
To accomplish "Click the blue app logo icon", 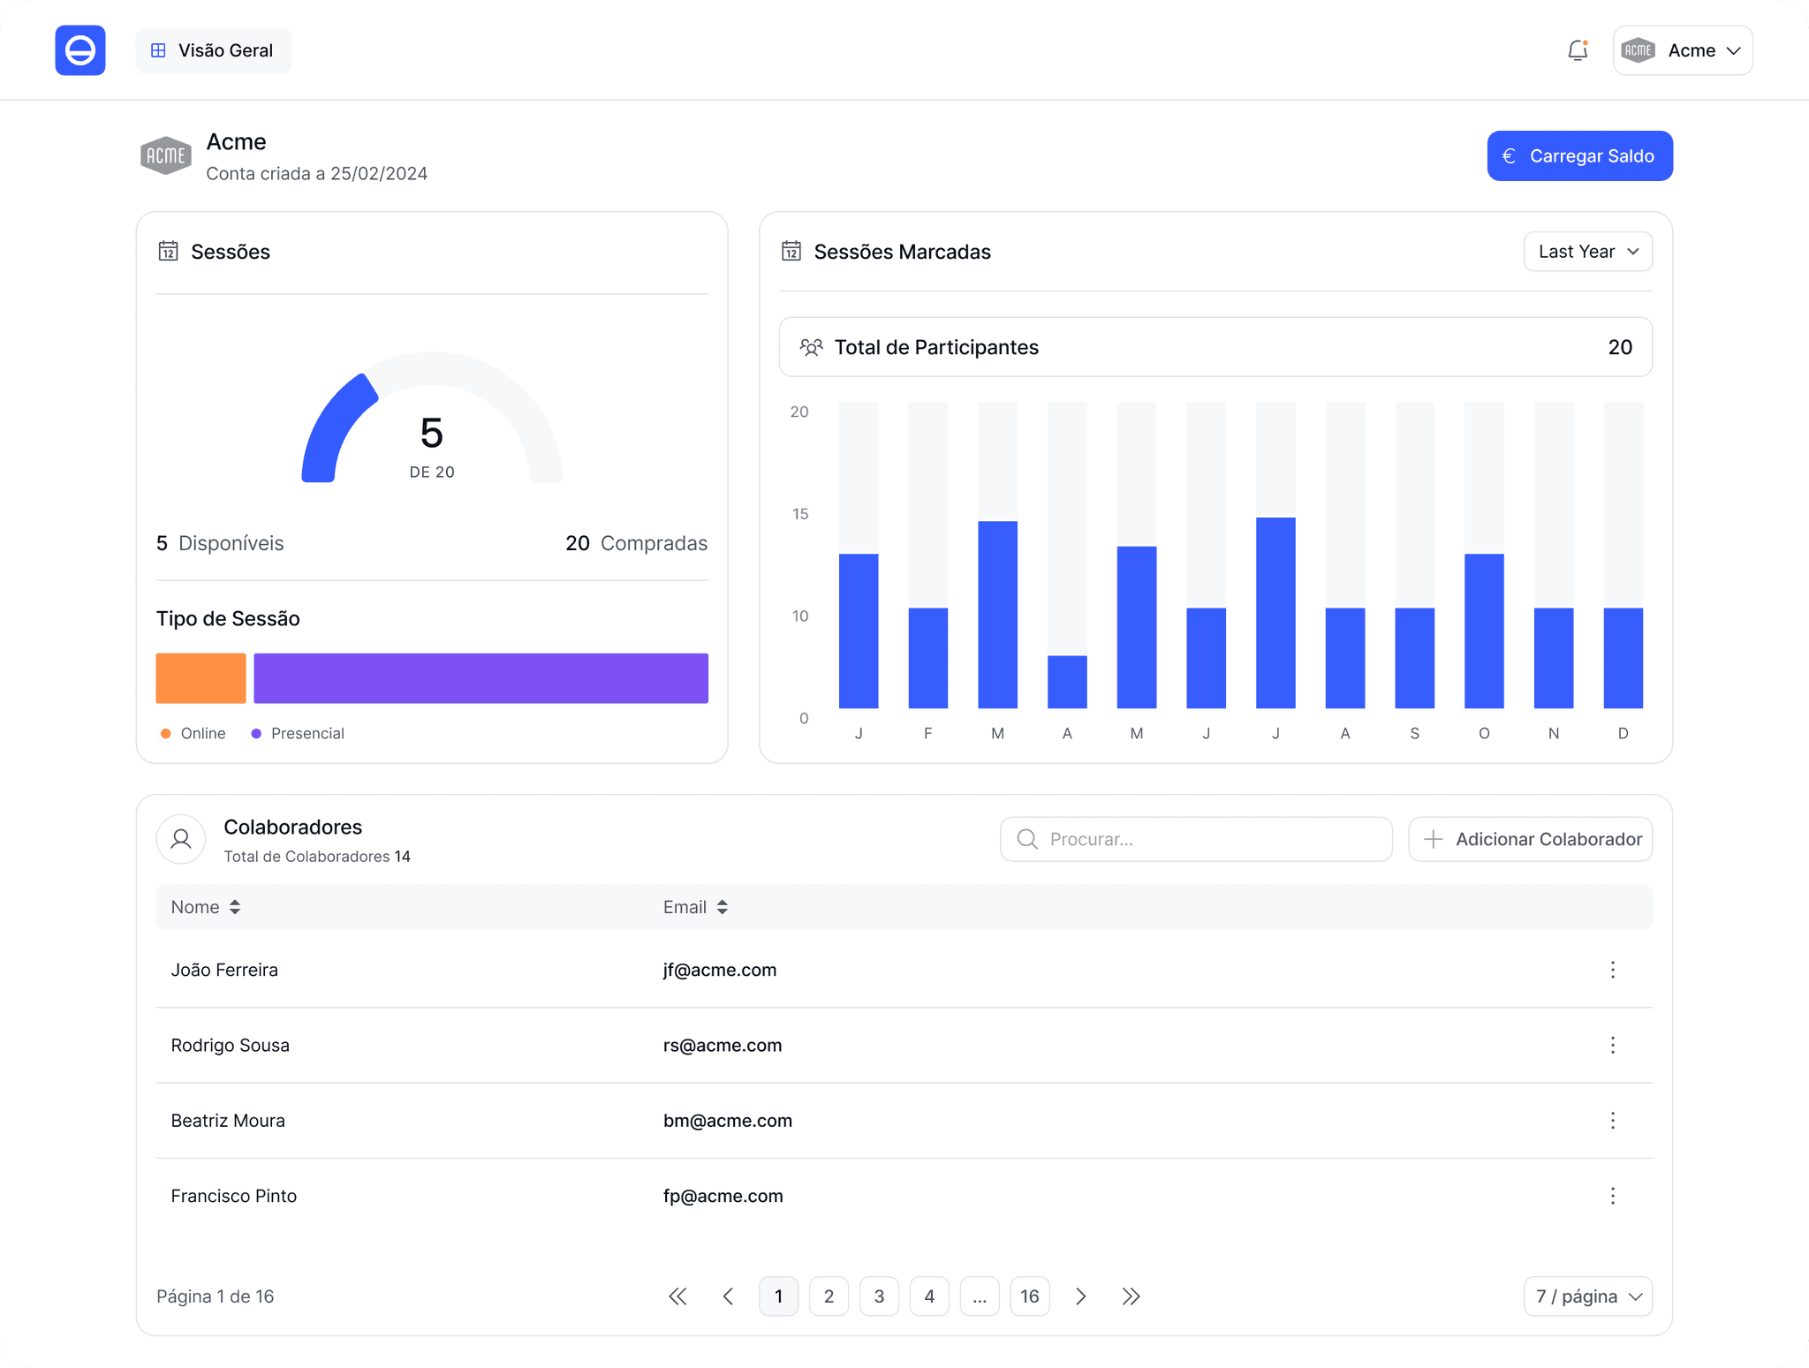I will tap(80, 50).
